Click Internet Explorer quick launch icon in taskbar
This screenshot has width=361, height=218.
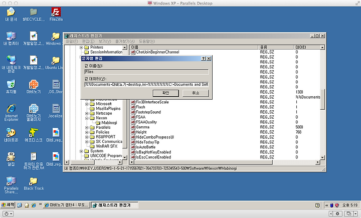(34, 205)
